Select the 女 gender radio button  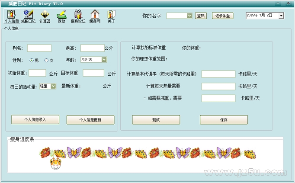pos(46,61)
